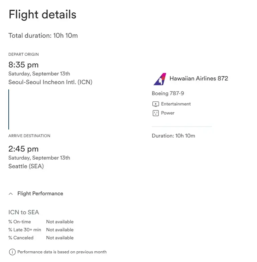257x262 pixels.
Task: Click the Duration: 10h 10m segment label
Action: [173, 136]
